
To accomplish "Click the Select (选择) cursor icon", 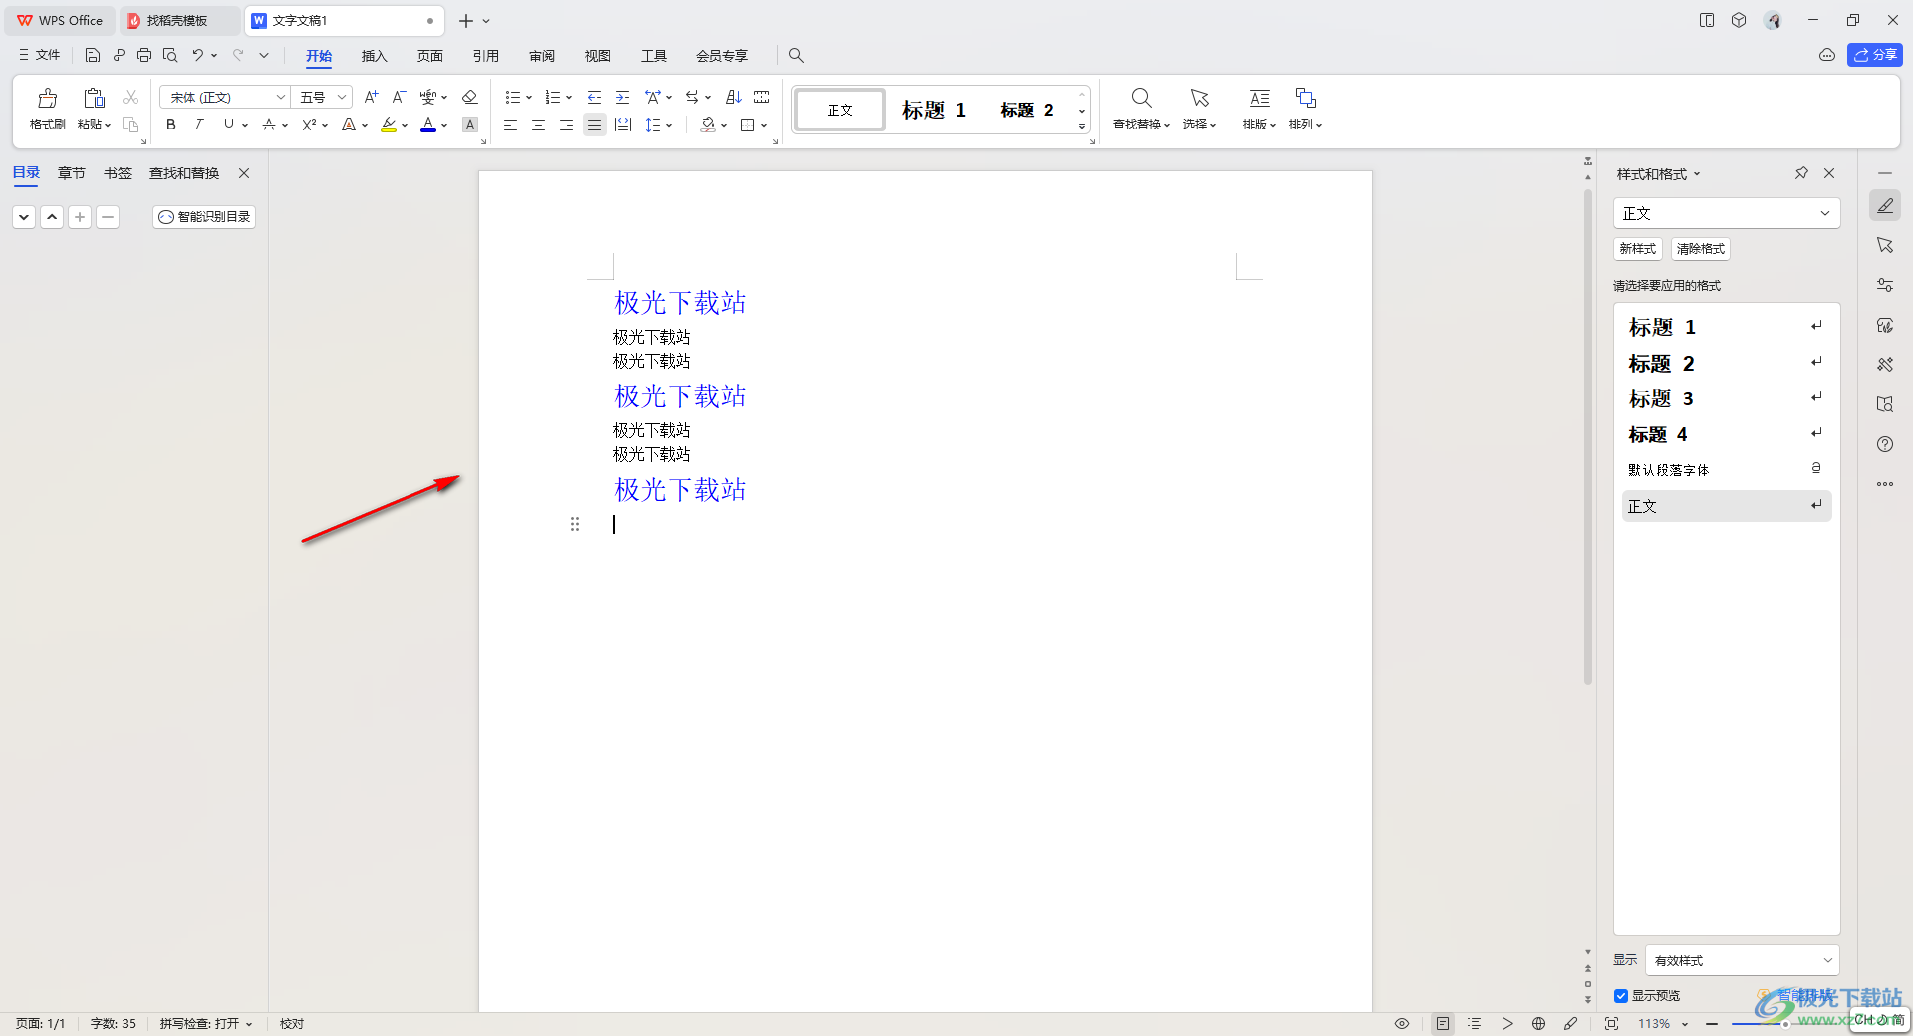I will [1199, 98].
